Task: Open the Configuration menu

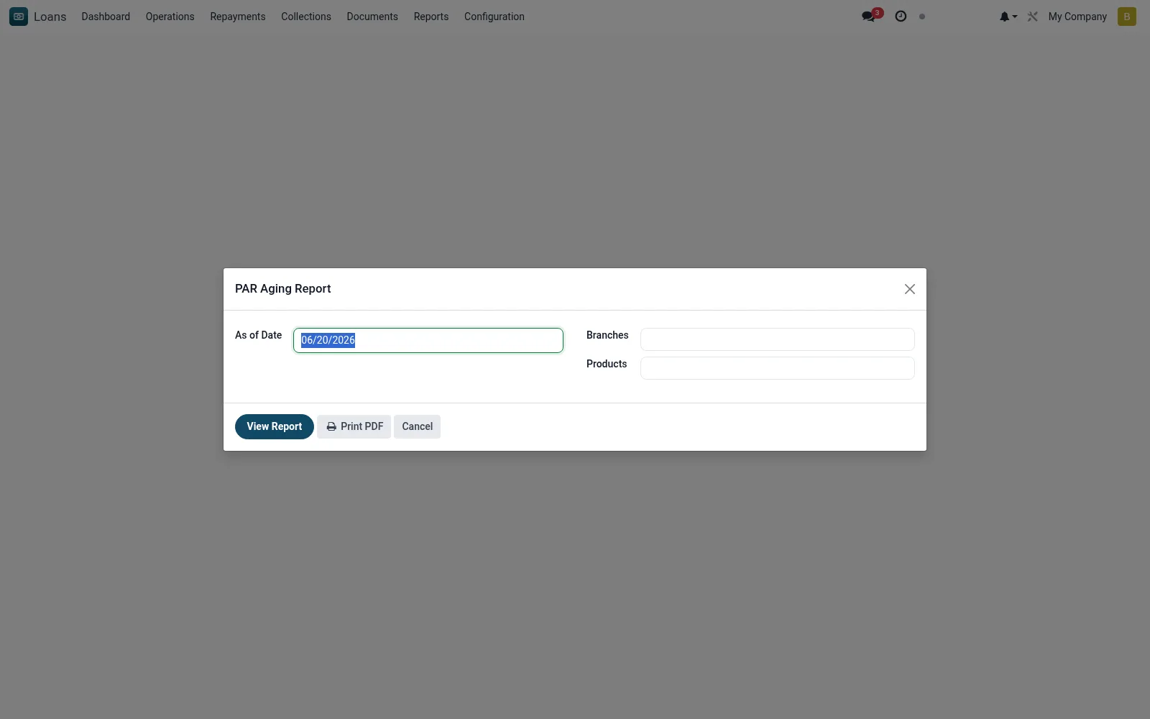Action: pos(494,17)
